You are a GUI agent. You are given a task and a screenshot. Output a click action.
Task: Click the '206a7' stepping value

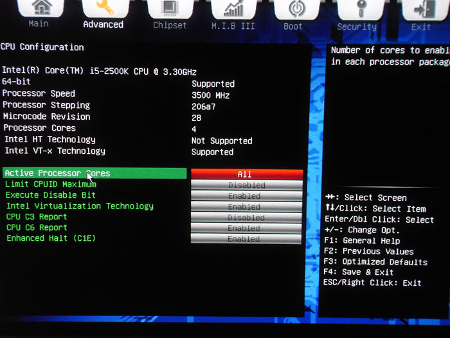204,107
